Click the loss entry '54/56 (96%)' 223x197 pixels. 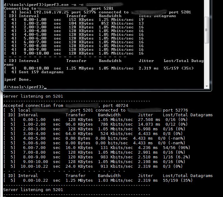pos(176,148)
